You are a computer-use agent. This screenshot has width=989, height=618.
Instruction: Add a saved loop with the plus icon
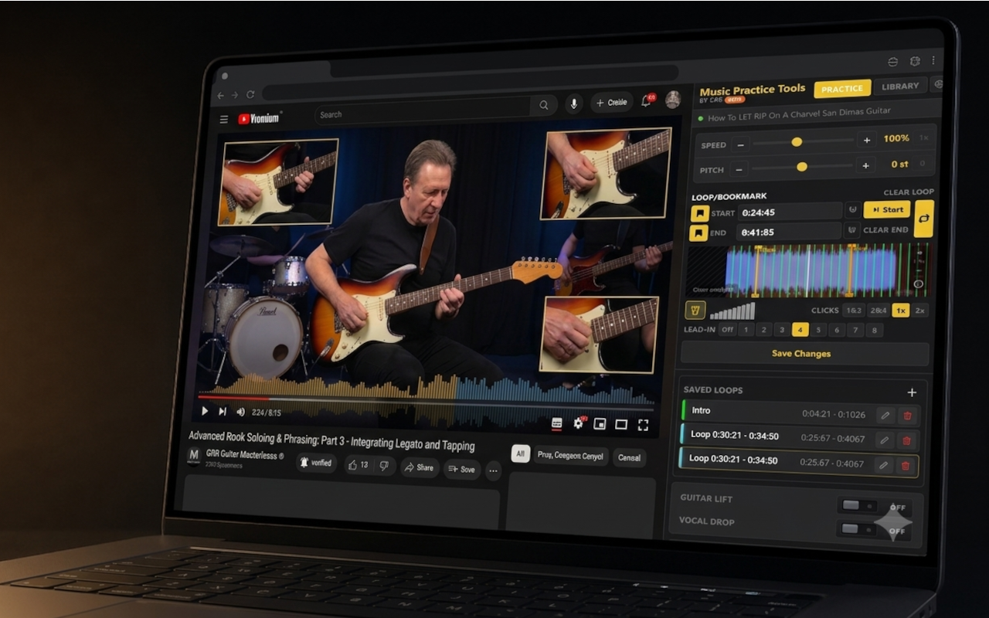(x=912, y=392)
